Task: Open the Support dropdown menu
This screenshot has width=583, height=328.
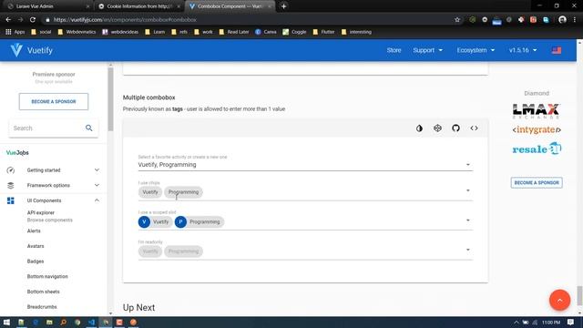Action: tap(427, 50)
